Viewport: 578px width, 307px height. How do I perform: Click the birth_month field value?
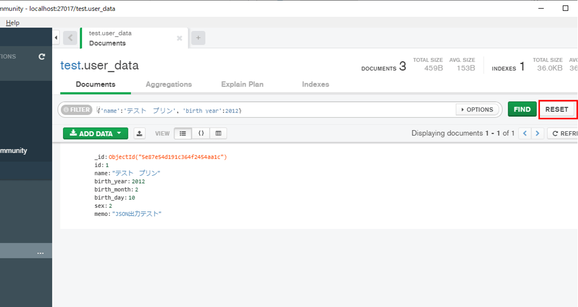(x=136, y=190)
